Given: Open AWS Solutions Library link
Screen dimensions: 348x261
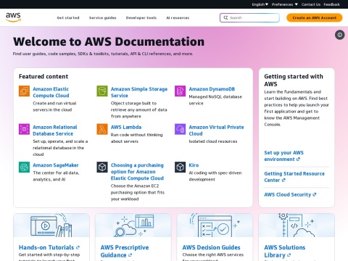Looking at the screenshot, I should (285, 252).
